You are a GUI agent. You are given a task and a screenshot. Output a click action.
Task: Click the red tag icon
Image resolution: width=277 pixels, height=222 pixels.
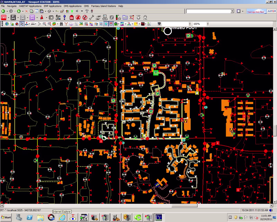[x=72, y=17]
